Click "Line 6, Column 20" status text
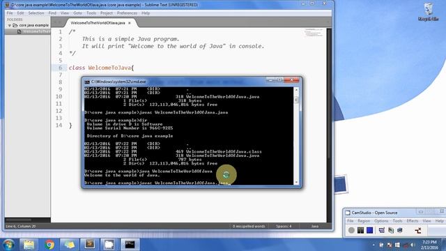Screen dimensions: 446x251 21,226
